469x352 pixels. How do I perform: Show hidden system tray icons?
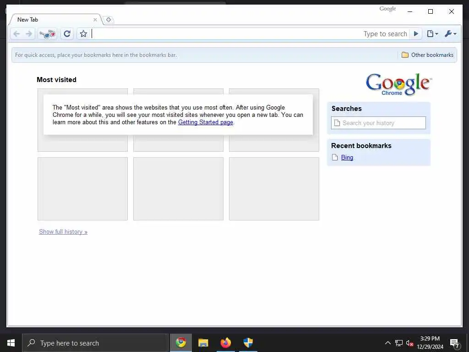coord(387,343)
